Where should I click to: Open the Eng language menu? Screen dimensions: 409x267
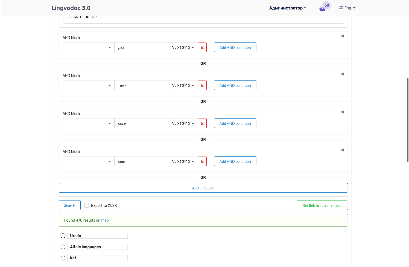pos(347,8)
